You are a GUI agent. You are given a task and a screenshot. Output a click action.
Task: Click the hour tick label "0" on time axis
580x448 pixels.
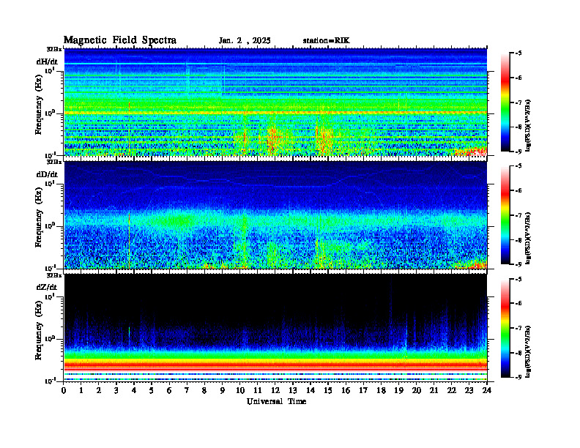64,391
